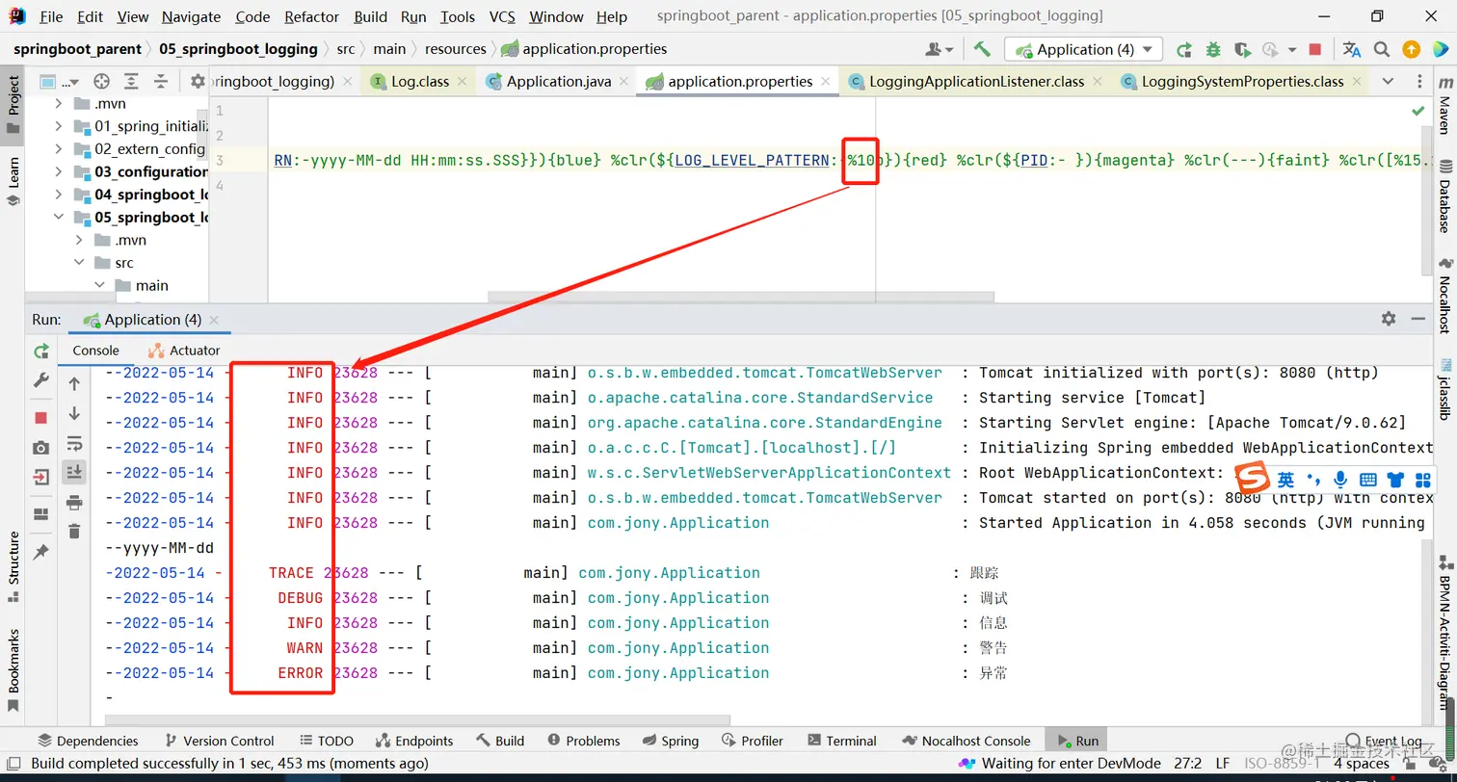Click the orange update arrow icon in the toolbar
The image size is (1457, 782).
(x=1411, y=49)
